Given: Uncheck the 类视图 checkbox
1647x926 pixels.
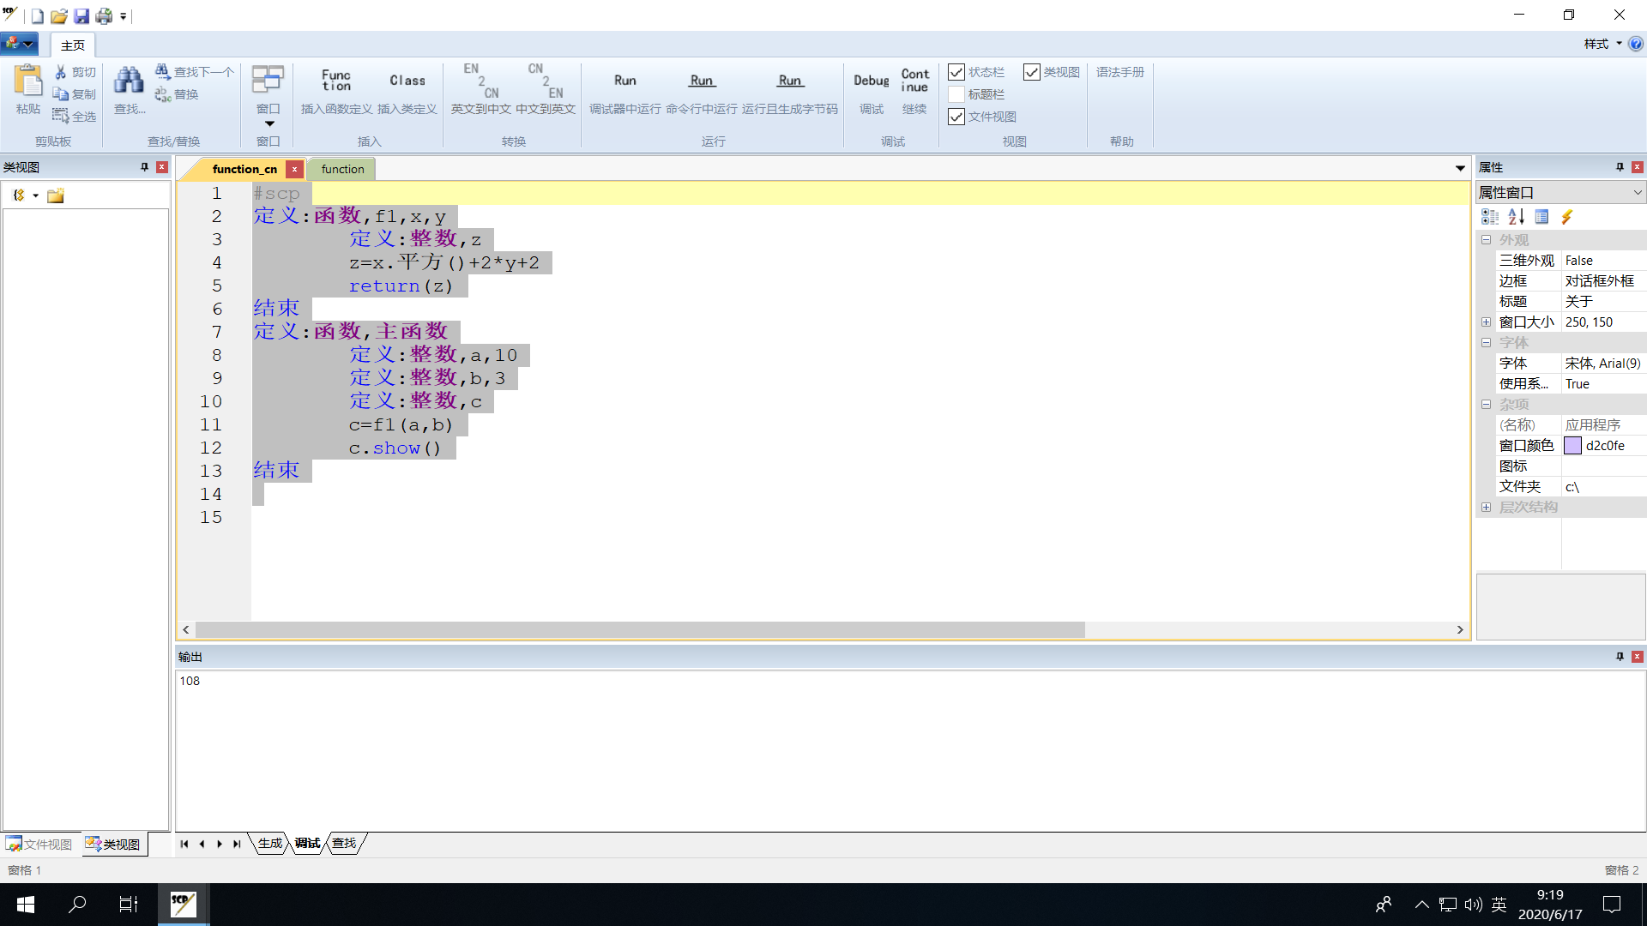Looking at the screenshot, I should pos(1032,72).
